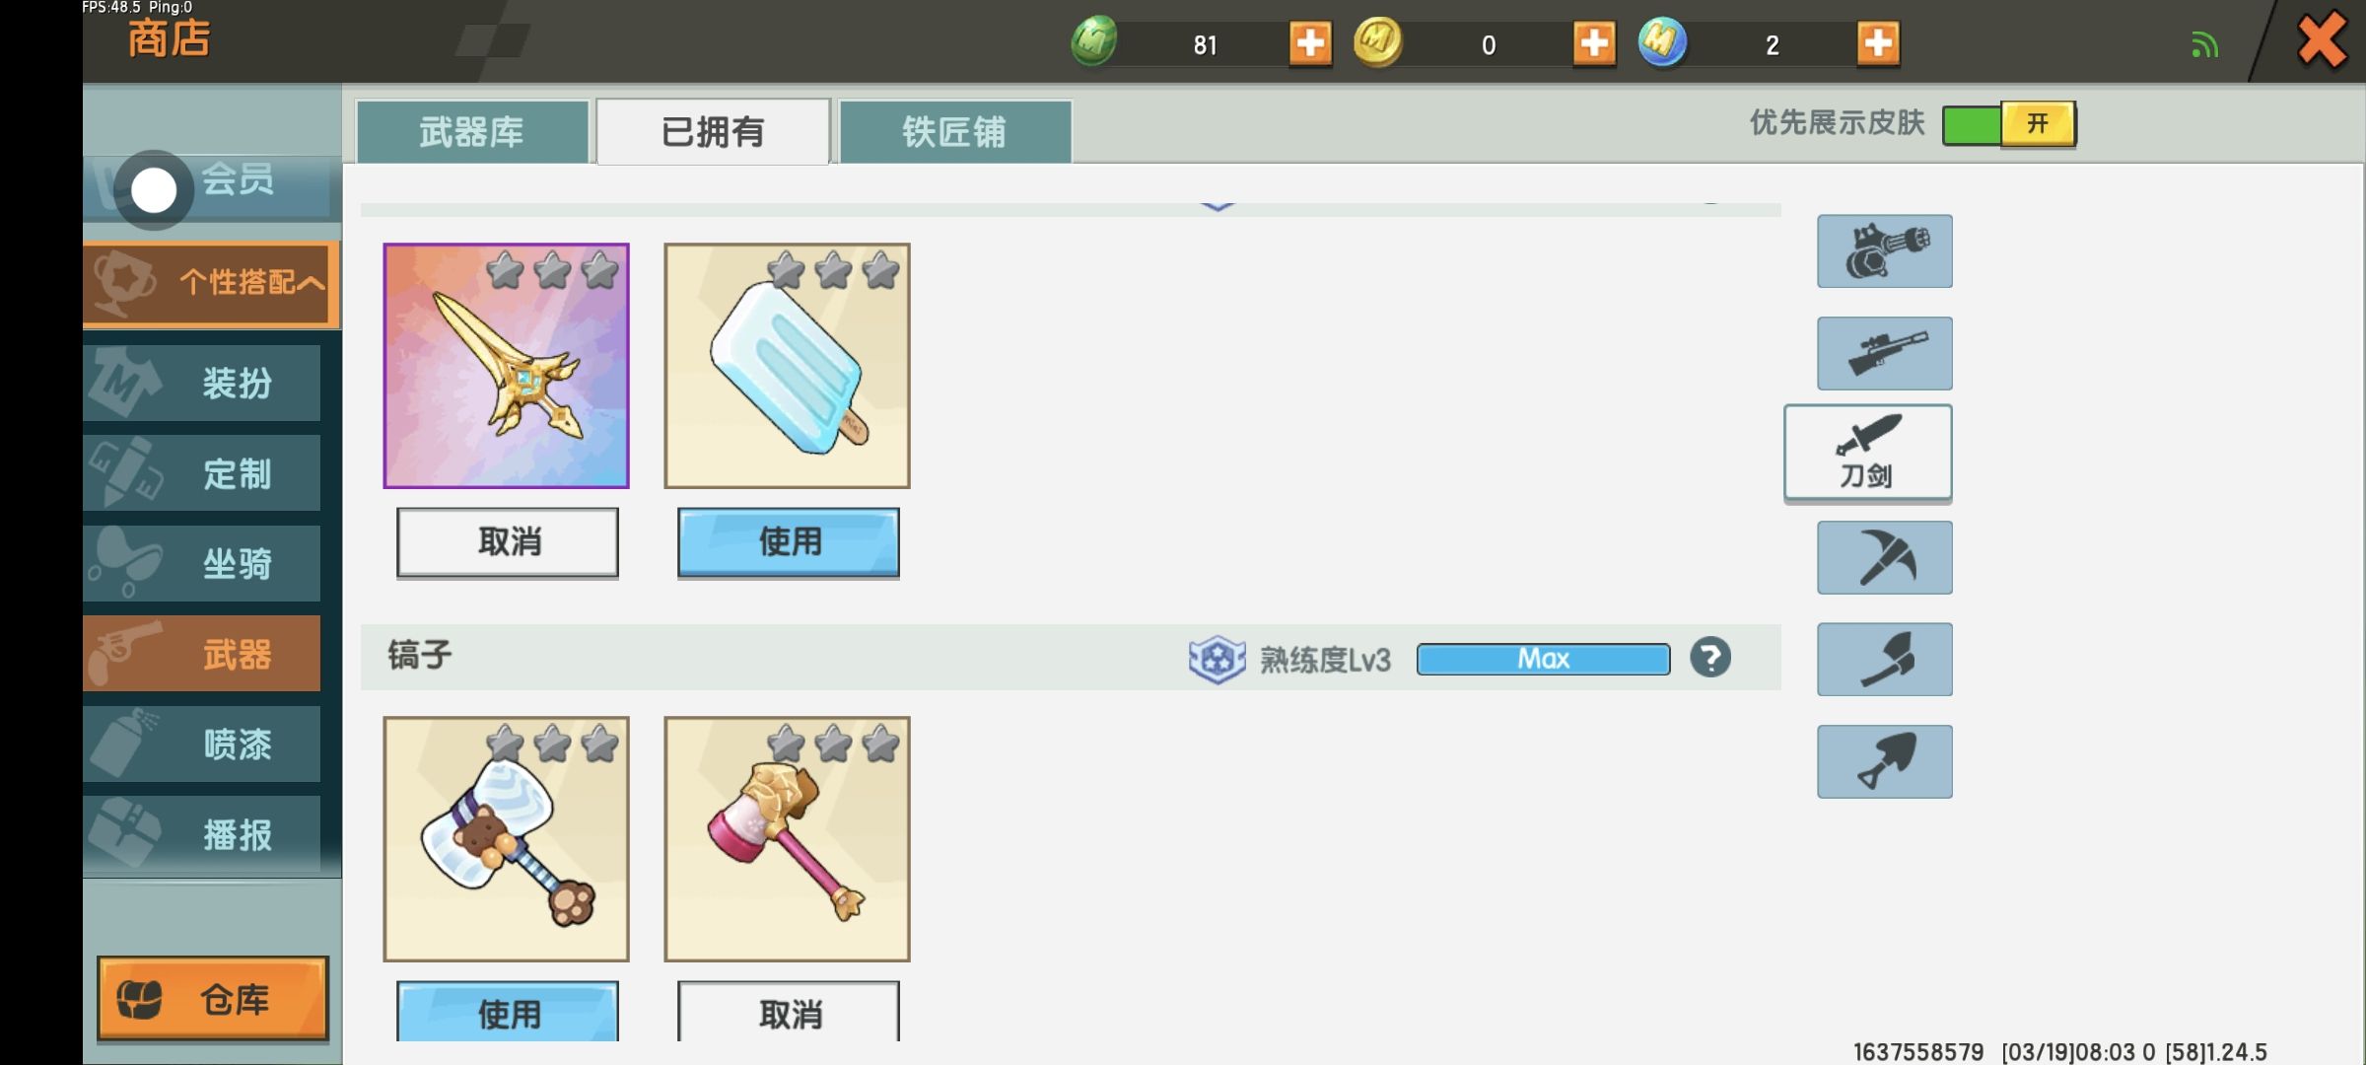Add gold coins with plus icon
2366x1065 pixels.
(1594, 43)
